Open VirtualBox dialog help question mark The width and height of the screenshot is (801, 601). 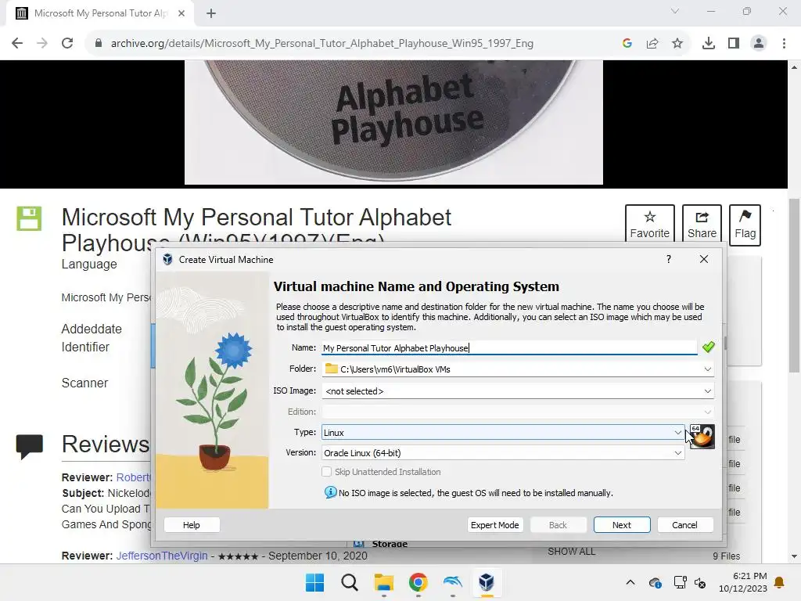coord(668,259)
